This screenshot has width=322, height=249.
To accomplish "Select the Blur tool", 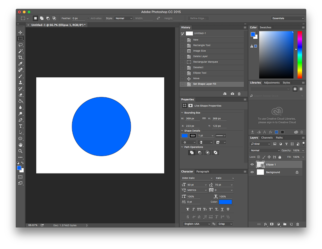I will click(x=20, y=107).
